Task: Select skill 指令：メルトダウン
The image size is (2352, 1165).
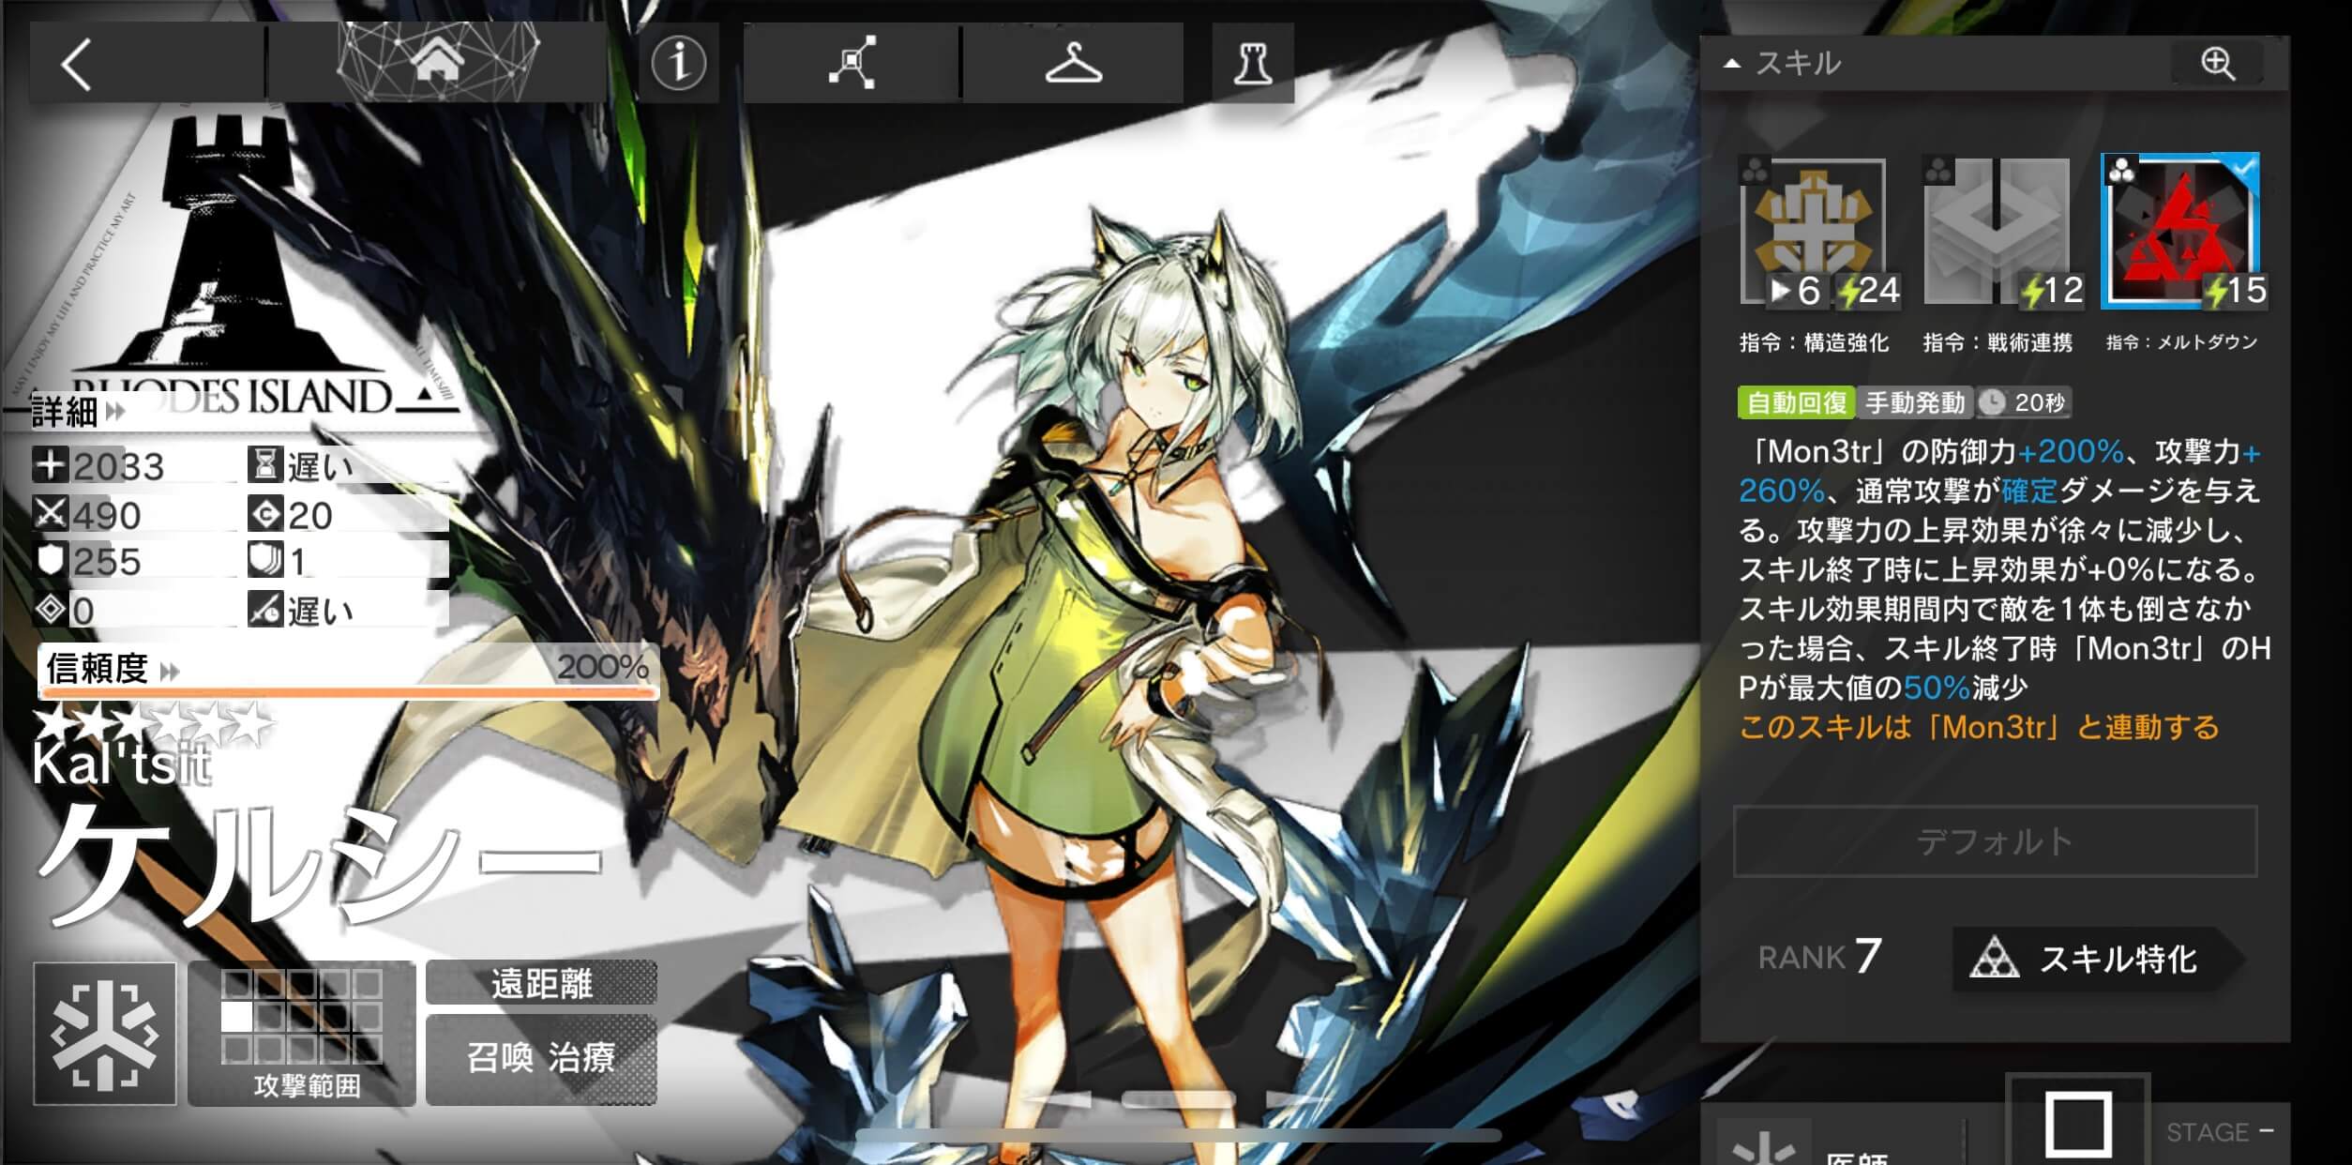Action: click(x=2181, y=231)
